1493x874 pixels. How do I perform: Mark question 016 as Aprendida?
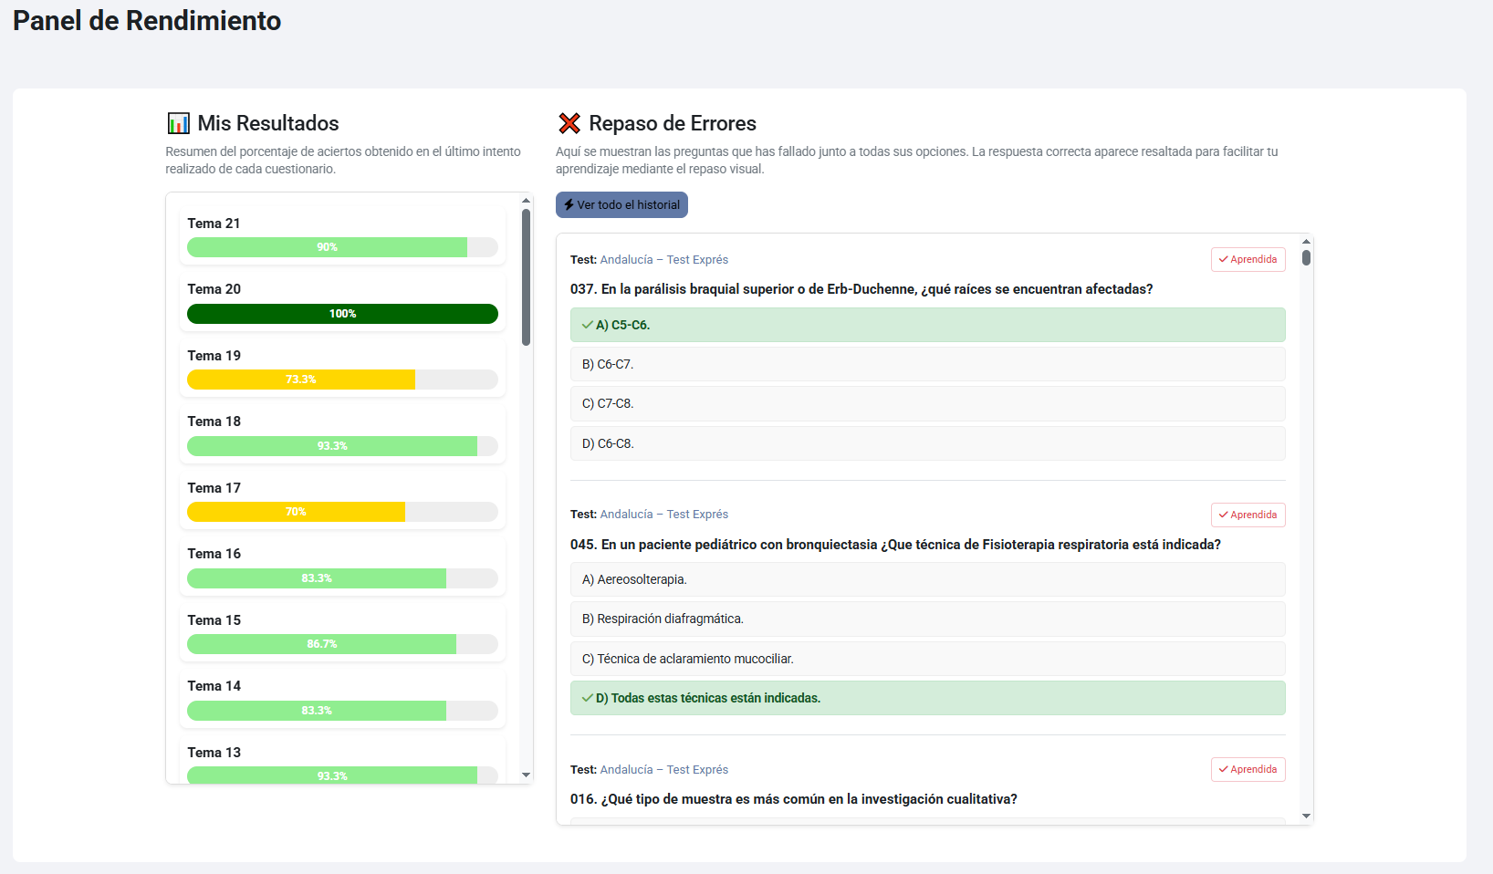tap(1248, 770)
